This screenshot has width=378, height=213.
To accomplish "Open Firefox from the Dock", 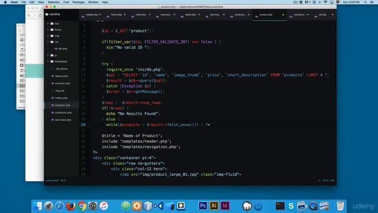I will [71, 206].
